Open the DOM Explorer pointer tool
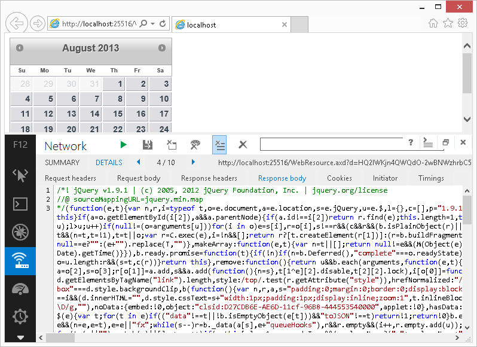 coord(20,176)
